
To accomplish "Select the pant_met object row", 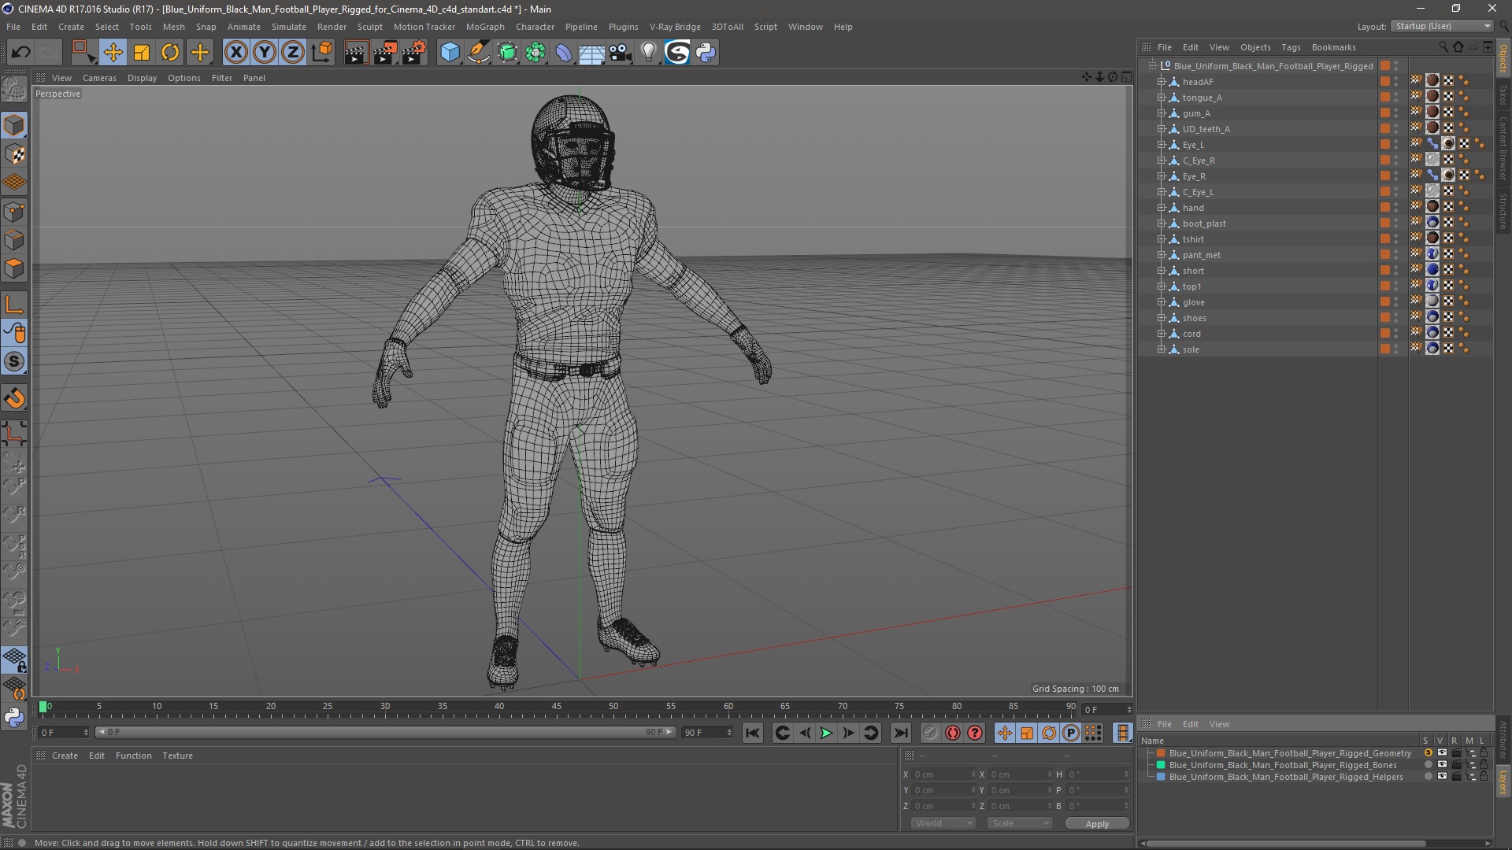I will pyautogui.click(x=1257, y=255).
